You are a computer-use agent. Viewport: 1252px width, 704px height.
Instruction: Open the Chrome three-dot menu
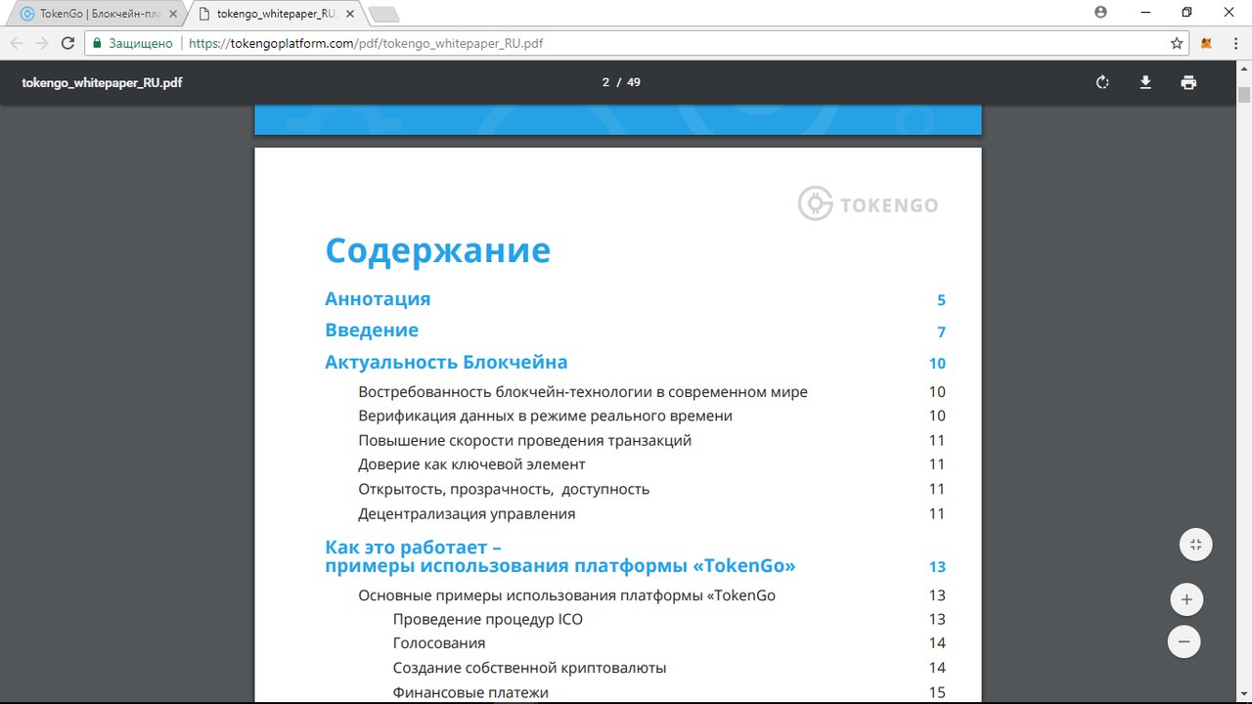(x=1234, y=43)
